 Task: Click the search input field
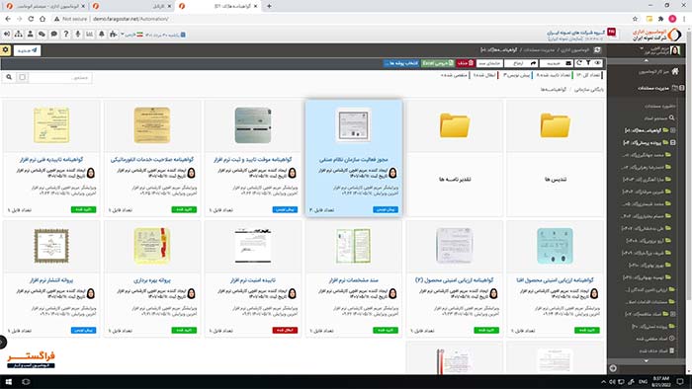(x=60, y=78)
